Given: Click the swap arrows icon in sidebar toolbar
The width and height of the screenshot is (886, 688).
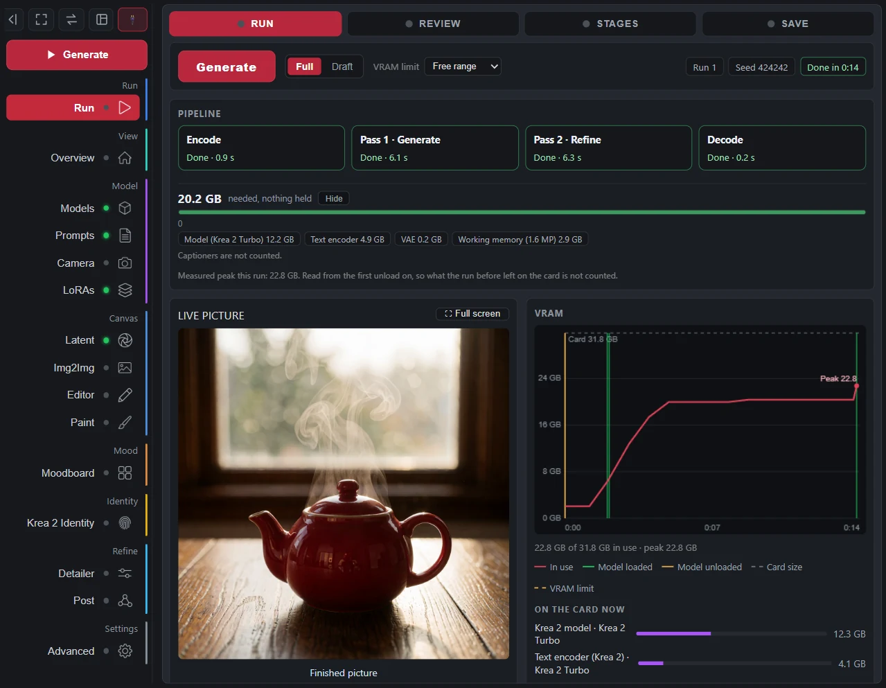Looking at the screenshot, I should 71,19.
